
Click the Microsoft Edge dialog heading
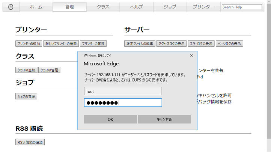pyautogui.click(x=101, y=64)
